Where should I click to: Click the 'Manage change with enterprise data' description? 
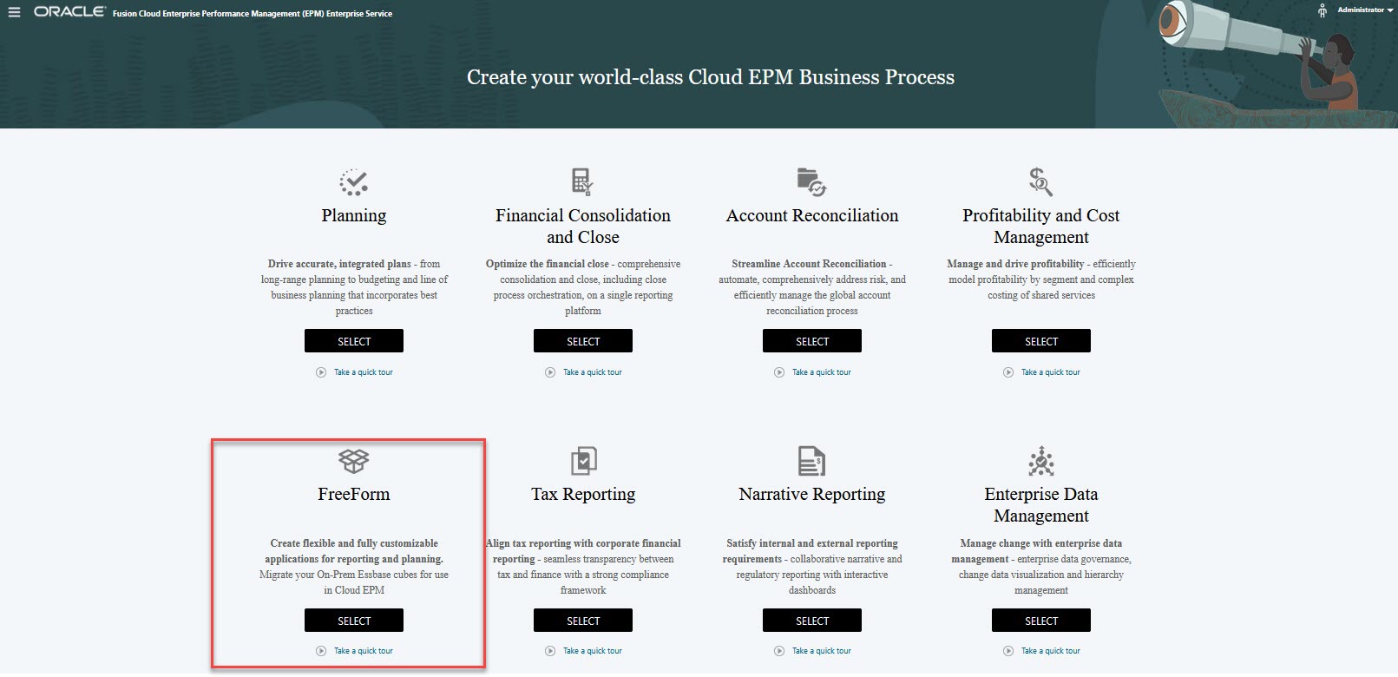point(1041,567)
